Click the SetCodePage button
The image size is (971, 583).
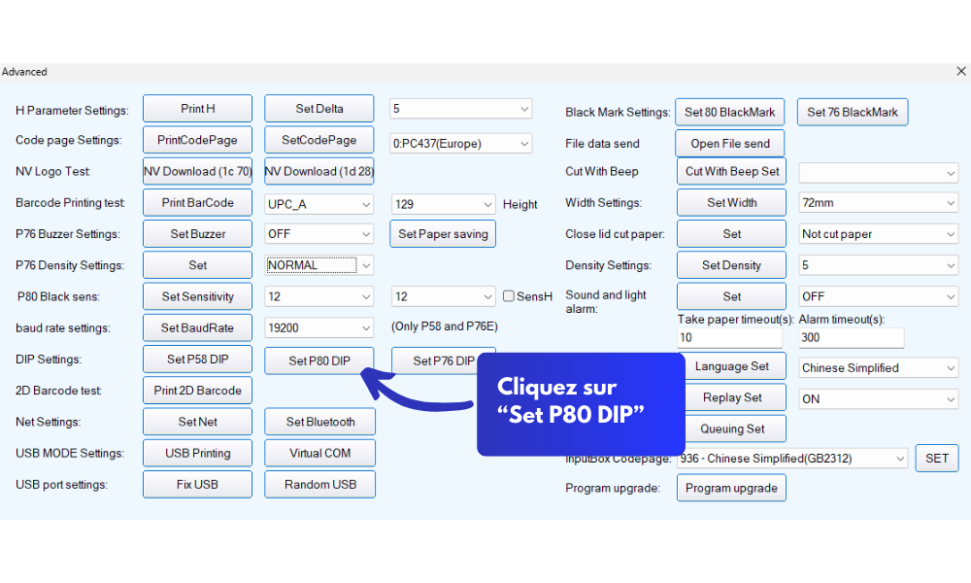[x=318, y=140]
